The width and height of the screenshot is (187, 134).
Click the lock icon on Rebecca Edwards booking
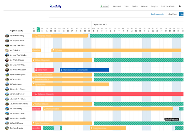pyautogui.click(x=36, y=94)
